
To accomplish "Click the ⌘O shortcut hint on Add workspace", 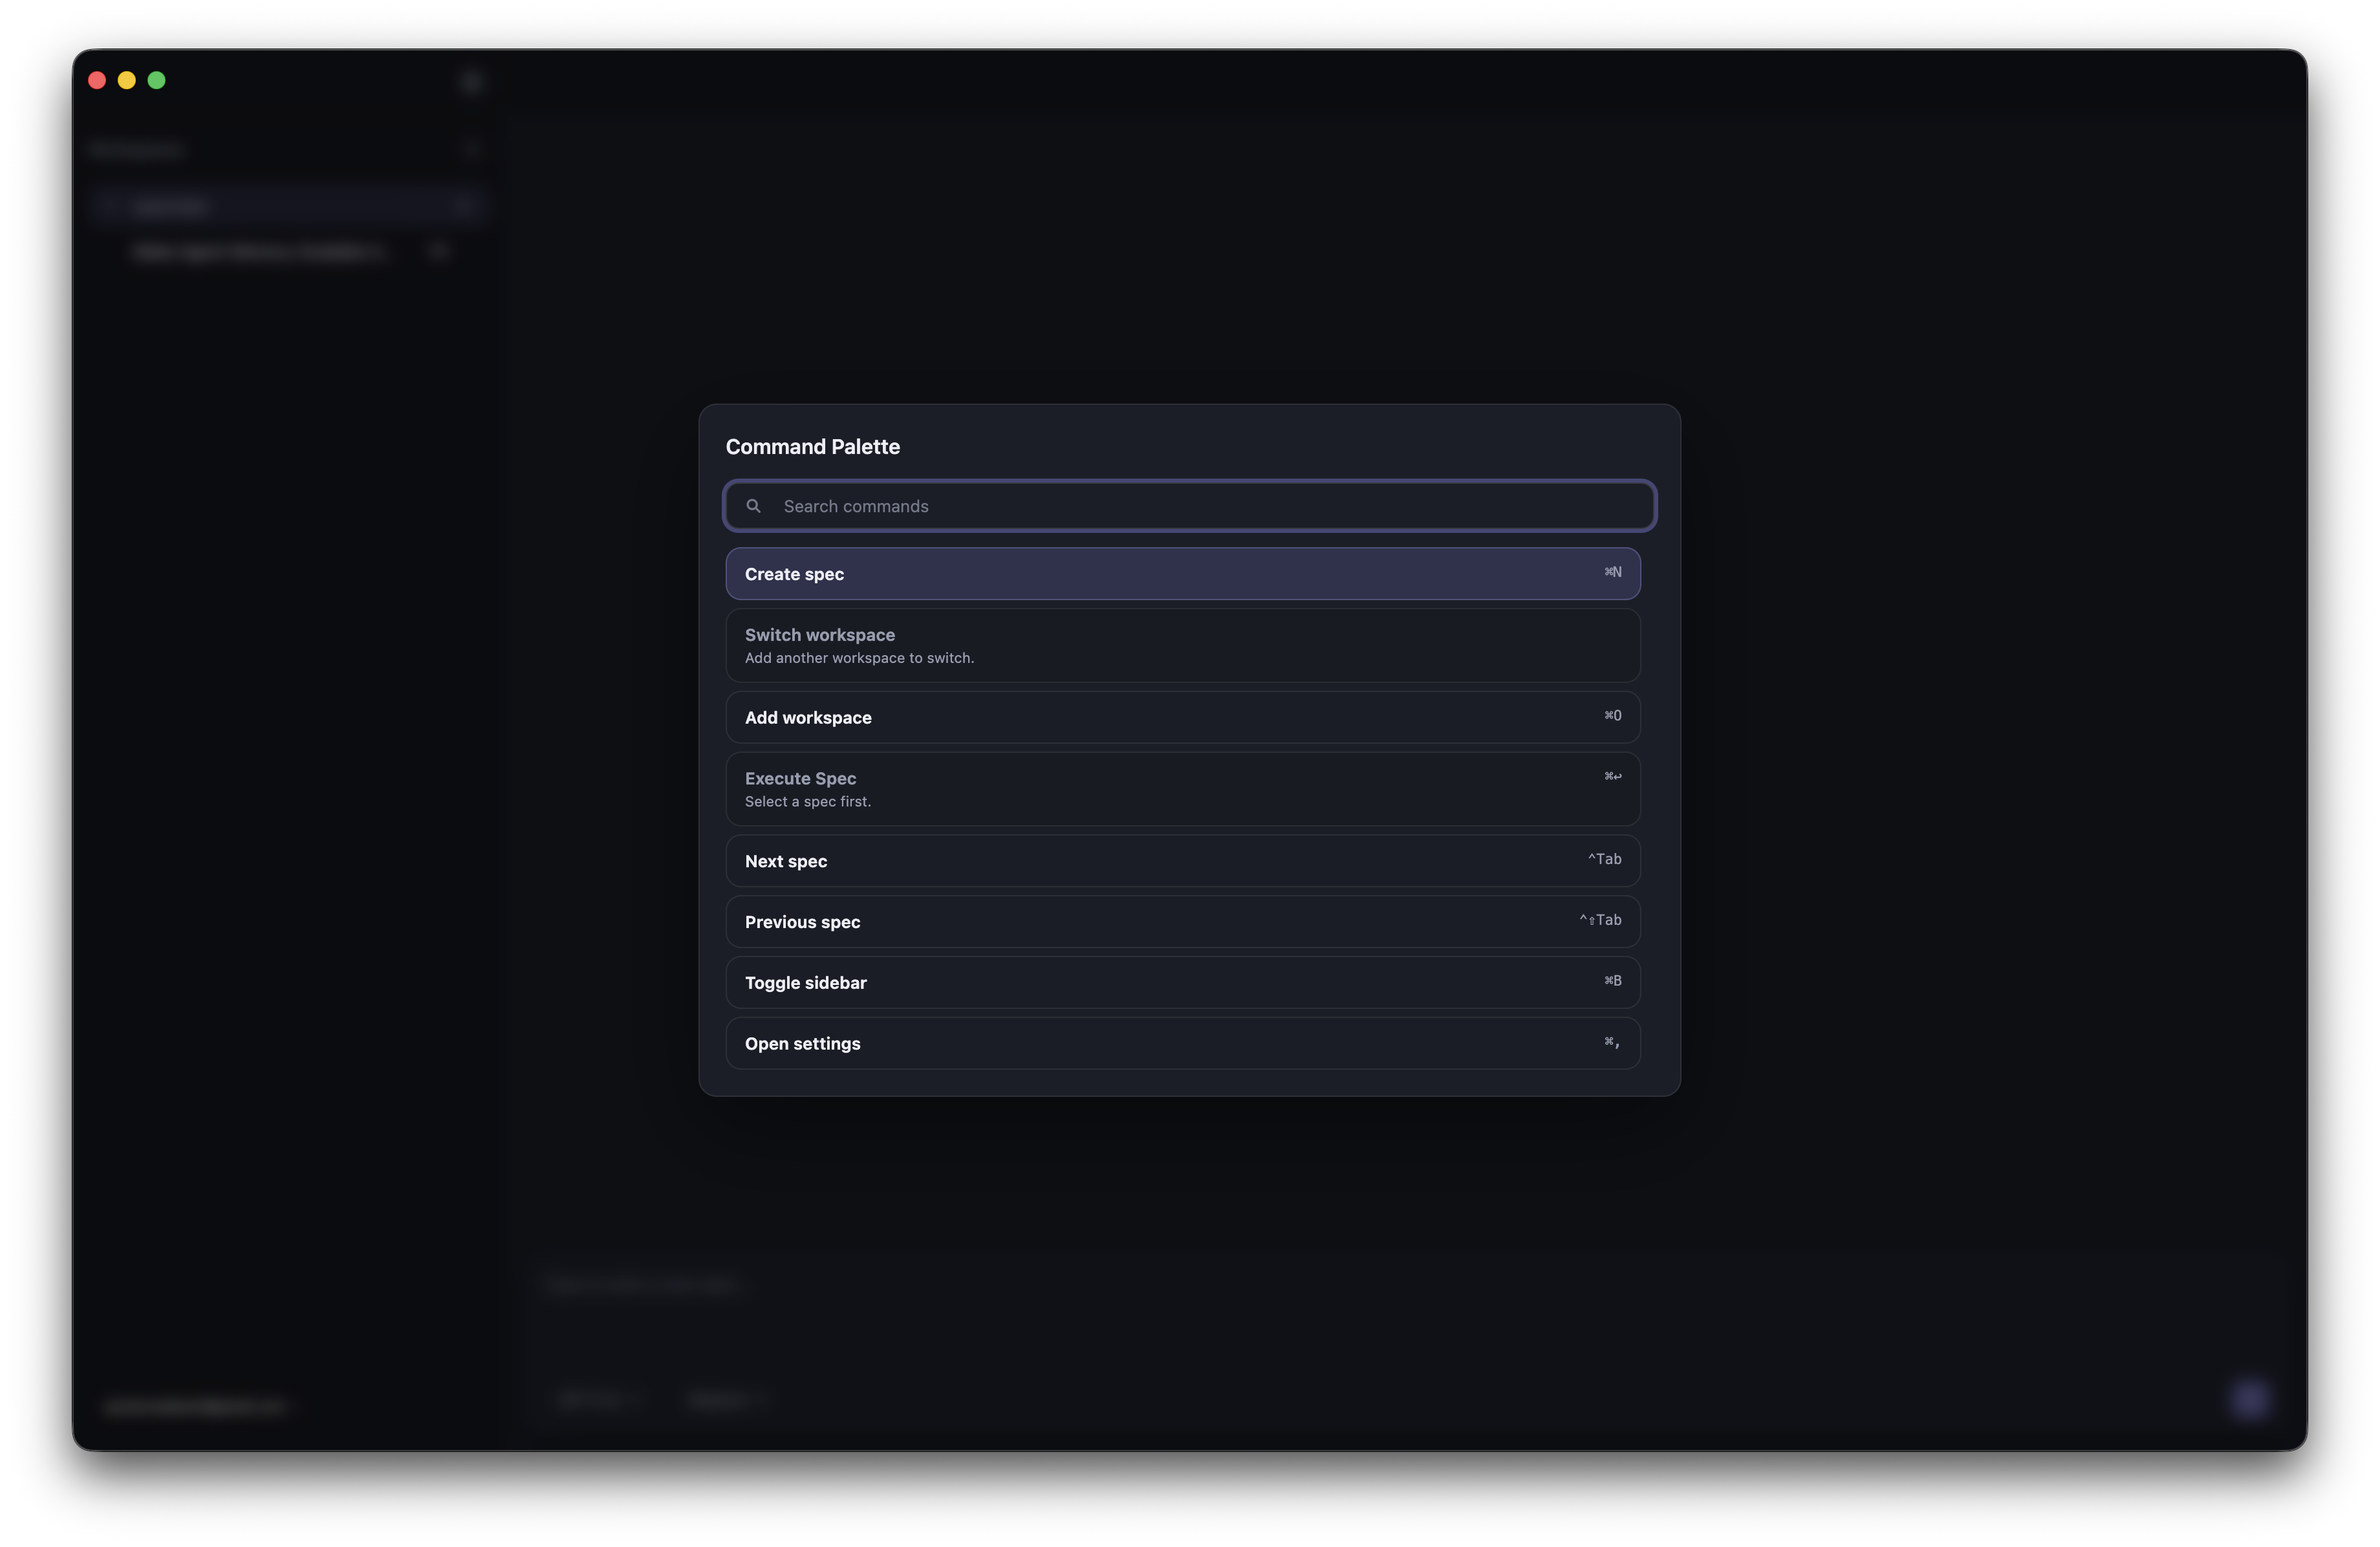I will pos(1612,715).
